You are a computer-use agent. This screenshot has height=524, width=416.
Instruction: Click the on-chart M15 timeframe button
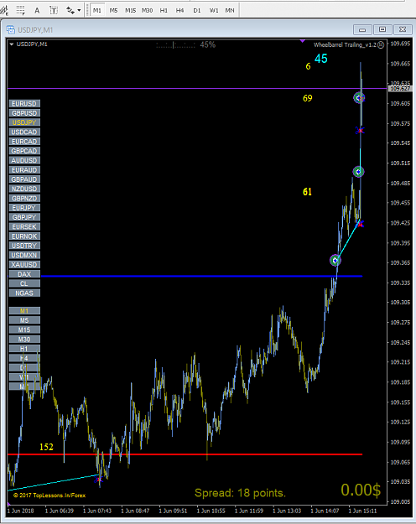(24, 329)
